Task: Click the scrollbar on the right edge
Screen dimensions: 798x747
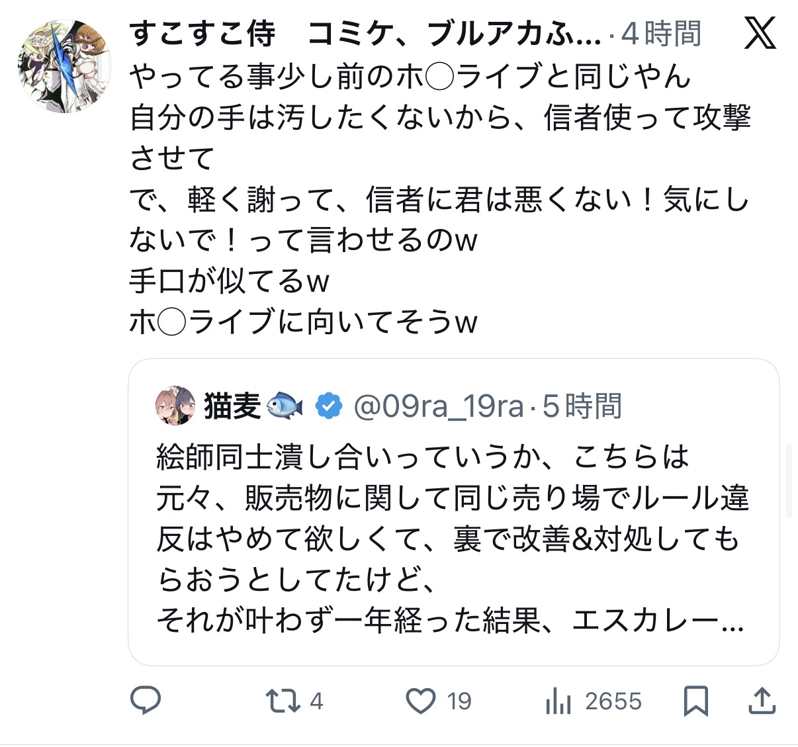Action: pos(788,480)
